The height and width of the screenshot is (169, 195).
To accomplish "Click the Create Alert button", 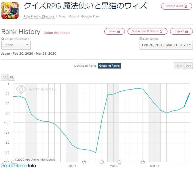I will [x=176, y=6].
